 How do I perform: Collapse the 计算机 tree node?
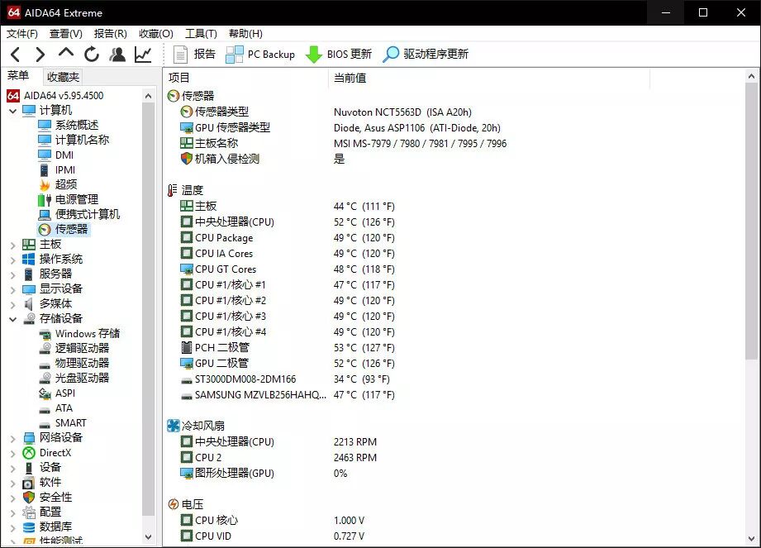coord(13,111)
